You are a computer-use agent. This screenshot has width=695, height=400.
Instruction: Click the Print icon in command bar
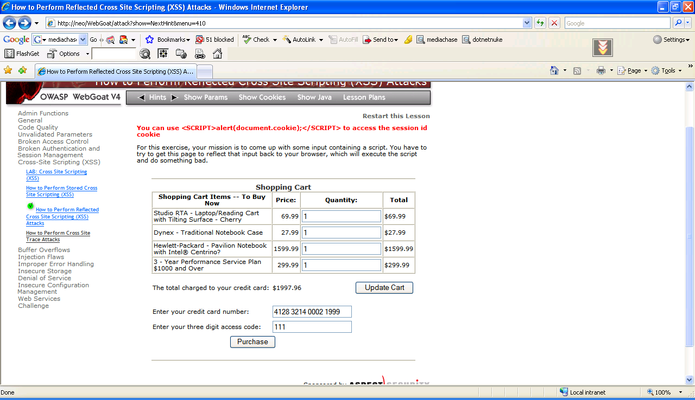point(601,70)
